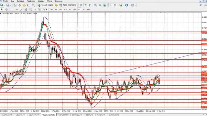Open the Indicators list icon
Image resolution: width=207 pixels, height=116 pixels.
tap(121, 5)
